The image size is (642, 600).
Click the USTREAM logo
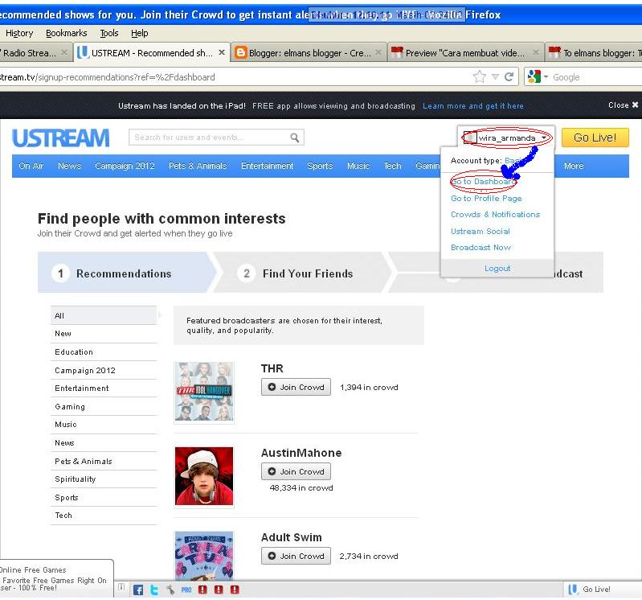61,138
